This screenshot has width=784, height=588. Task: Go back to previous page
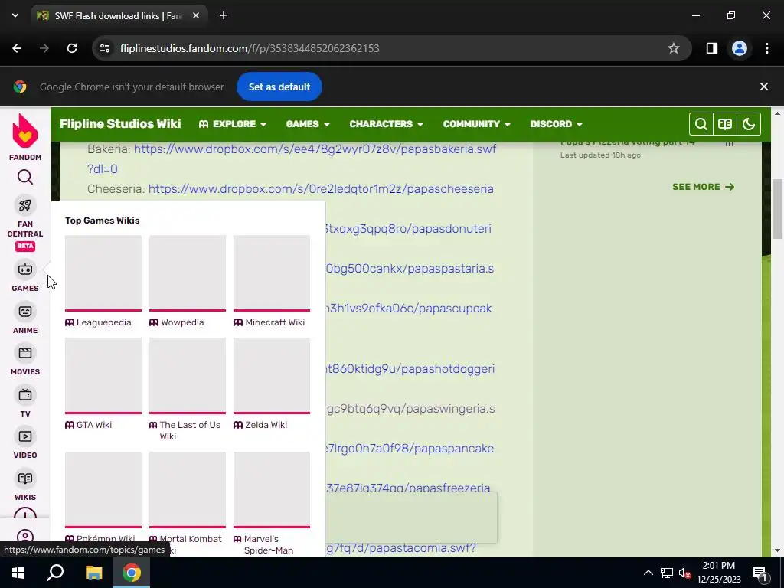click(17, 48)
